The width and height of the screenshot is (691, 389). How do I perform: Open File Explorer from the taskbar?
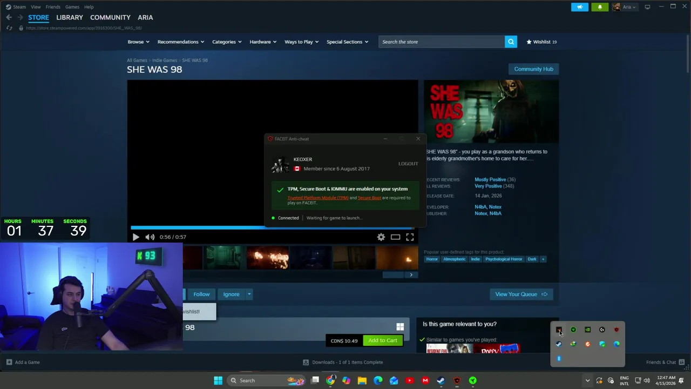(362, 380)
